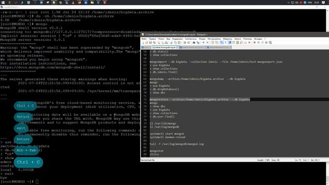Viewport: 329px width, 185px height.
Task: Click the Notepad++ window title bar
Action: 234,34
